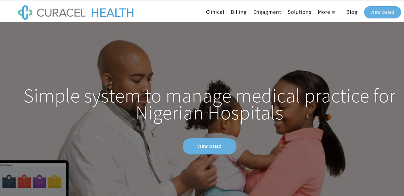Open the Solutions navigation item
This screenshot has width=404, height=196.
click(x=300, y=12)
